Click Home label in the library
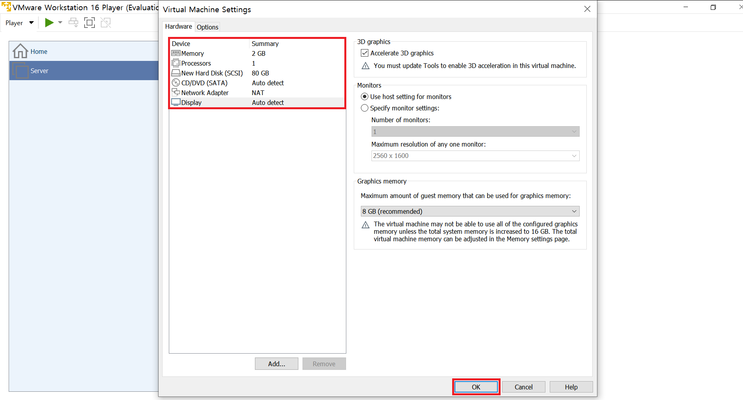This screenshot has height=400, width=743. point(39,51)
